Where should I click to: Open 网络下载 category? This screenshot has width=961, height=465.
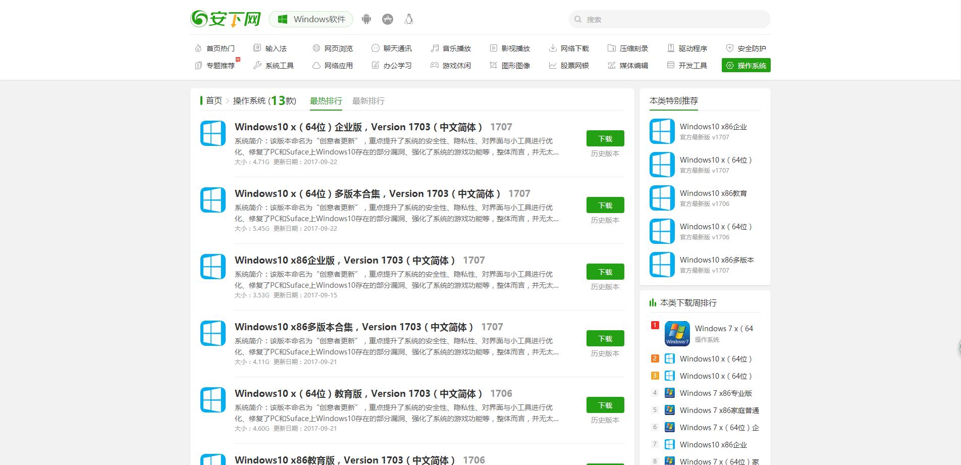569,48
